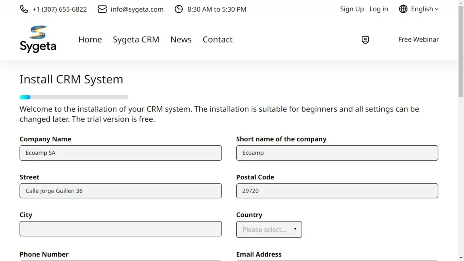Click the globe language icon
464x261 pixels.
403,9
